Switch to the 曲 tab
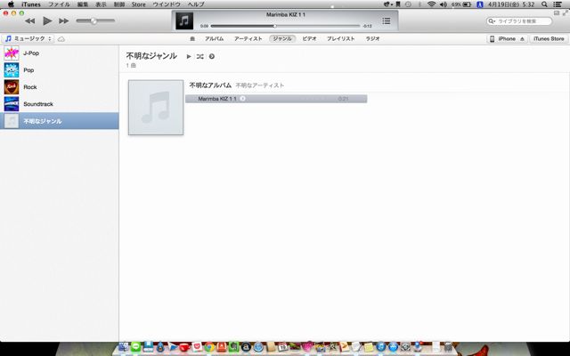Viewport: 570px width, 356px height. click(192, 38)
